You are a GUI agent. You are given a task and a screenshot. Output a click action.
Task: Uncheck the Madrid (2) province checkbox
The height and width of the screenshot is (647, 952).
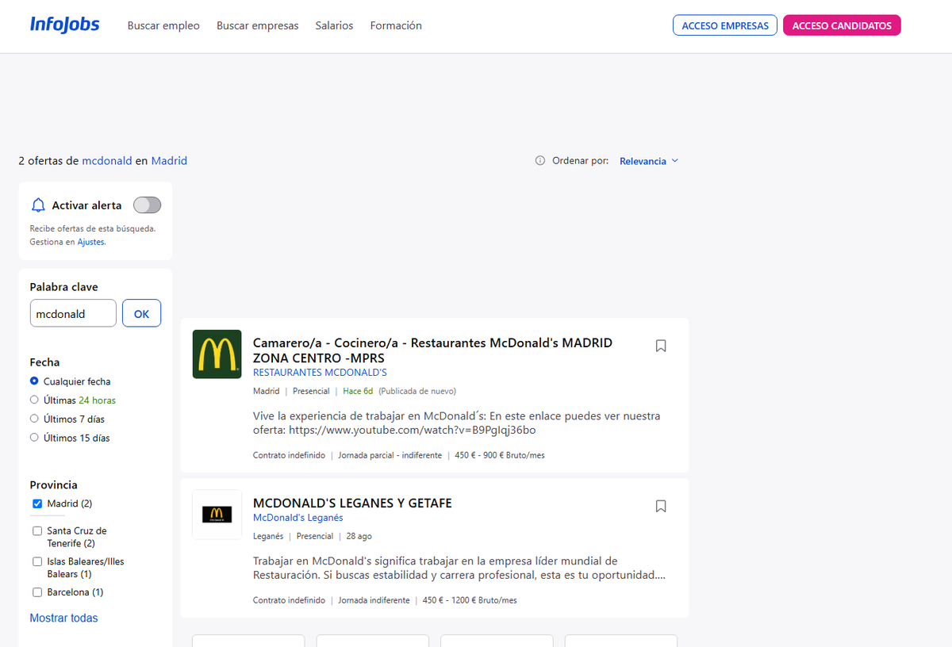pyautogui.click(x=37, y=503)
